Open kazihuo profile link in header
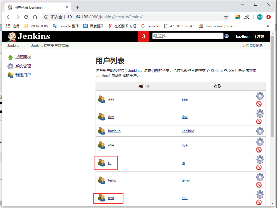This screenshot has width=277, height=208. (243, 36)
